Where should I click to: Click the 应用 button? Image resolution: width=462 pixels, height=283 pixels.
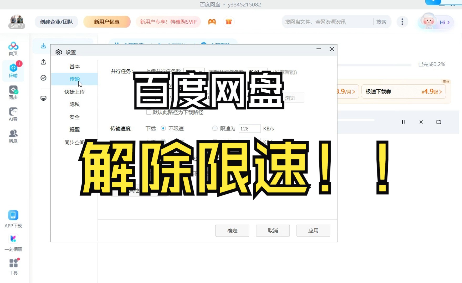click(x=313, y=231)
